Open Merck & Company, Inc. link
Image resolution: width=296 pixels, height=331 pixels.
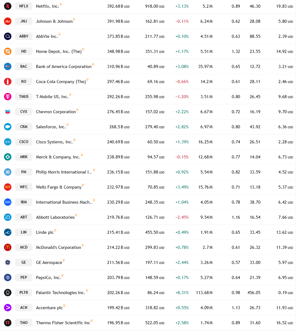[x=58, y=157]
